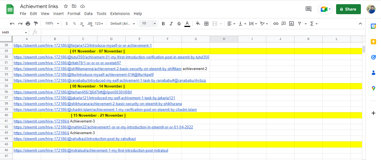Toggle strikethrough formatting

click(x=179, y=24)
